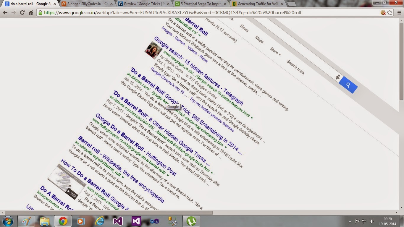Click the rotated Search tools option

(295, 67)
